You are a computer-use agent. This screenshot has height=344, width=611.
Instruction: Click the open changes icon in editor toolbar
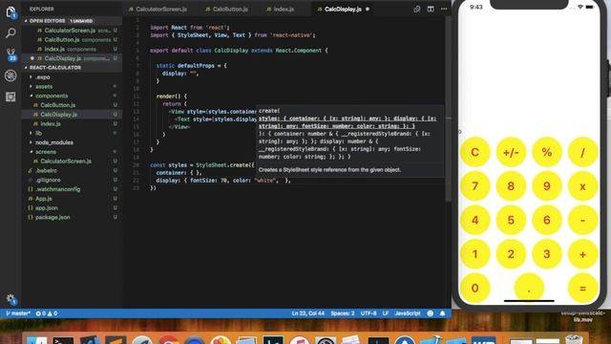[x=416, y=9]
